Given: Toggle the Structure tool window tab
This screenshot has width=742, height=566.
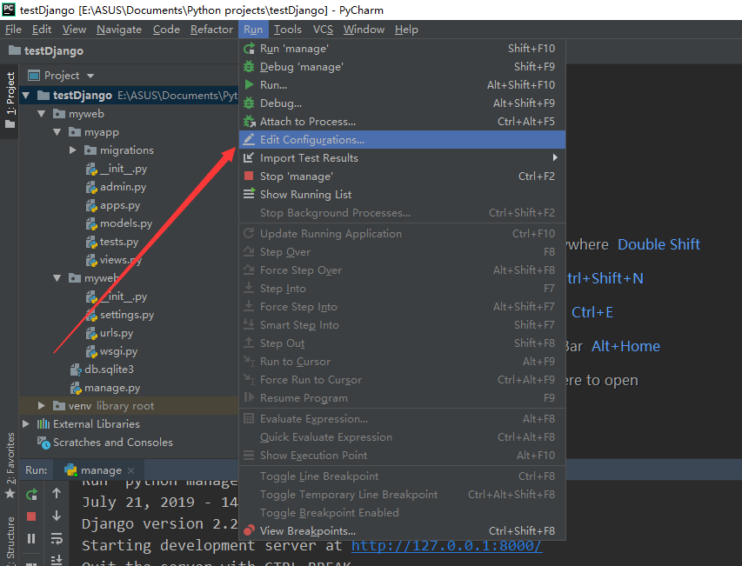Looking at the screenshot, I should pyautogui.click(x=10, y=539).
